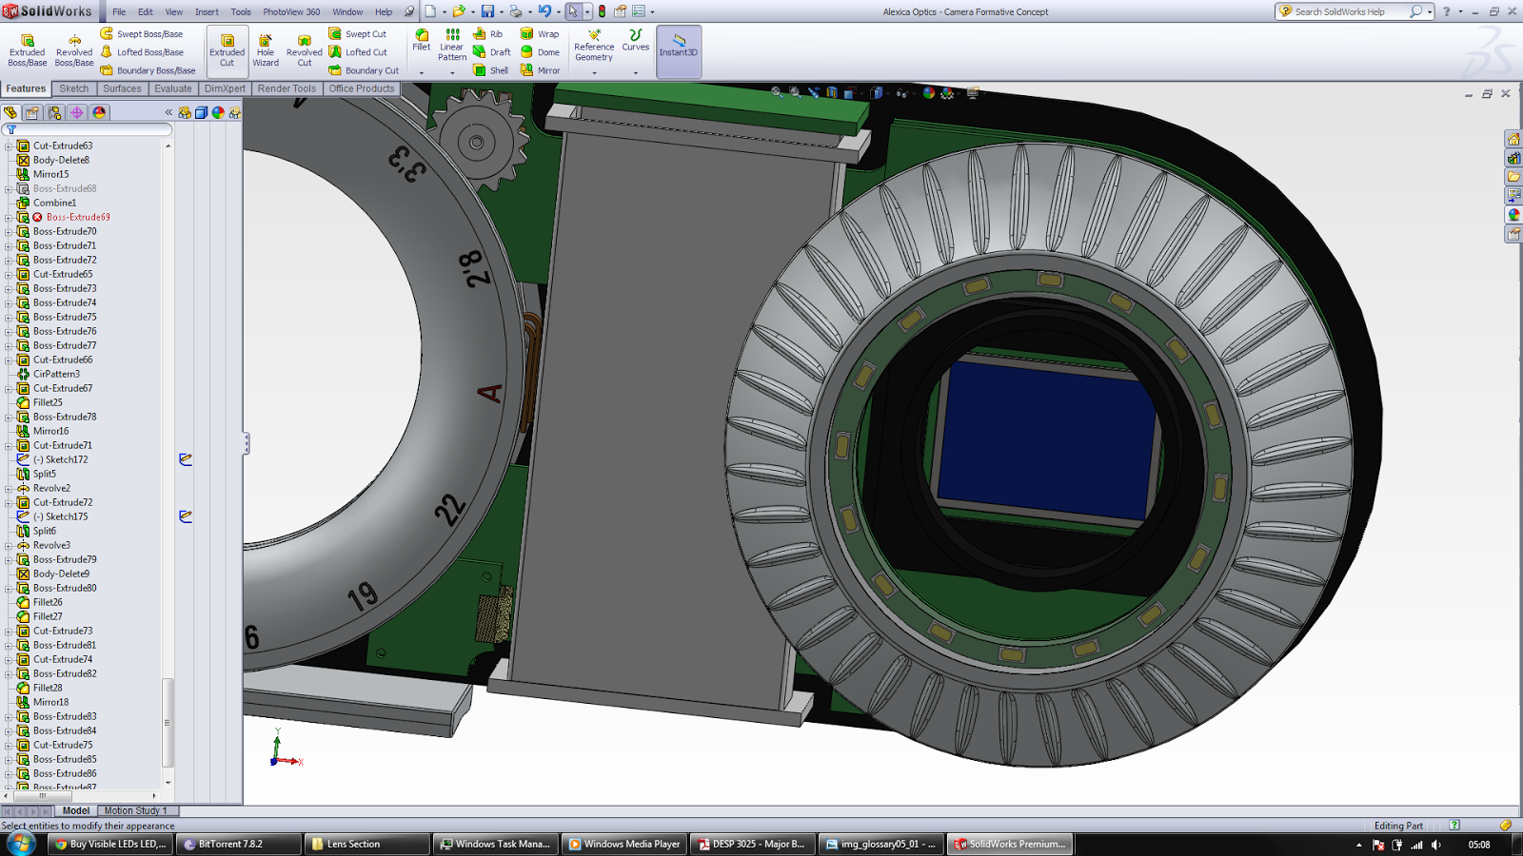Apply the Fillet tool
The width and height of the screenshot is (1523, 856).
422,40
